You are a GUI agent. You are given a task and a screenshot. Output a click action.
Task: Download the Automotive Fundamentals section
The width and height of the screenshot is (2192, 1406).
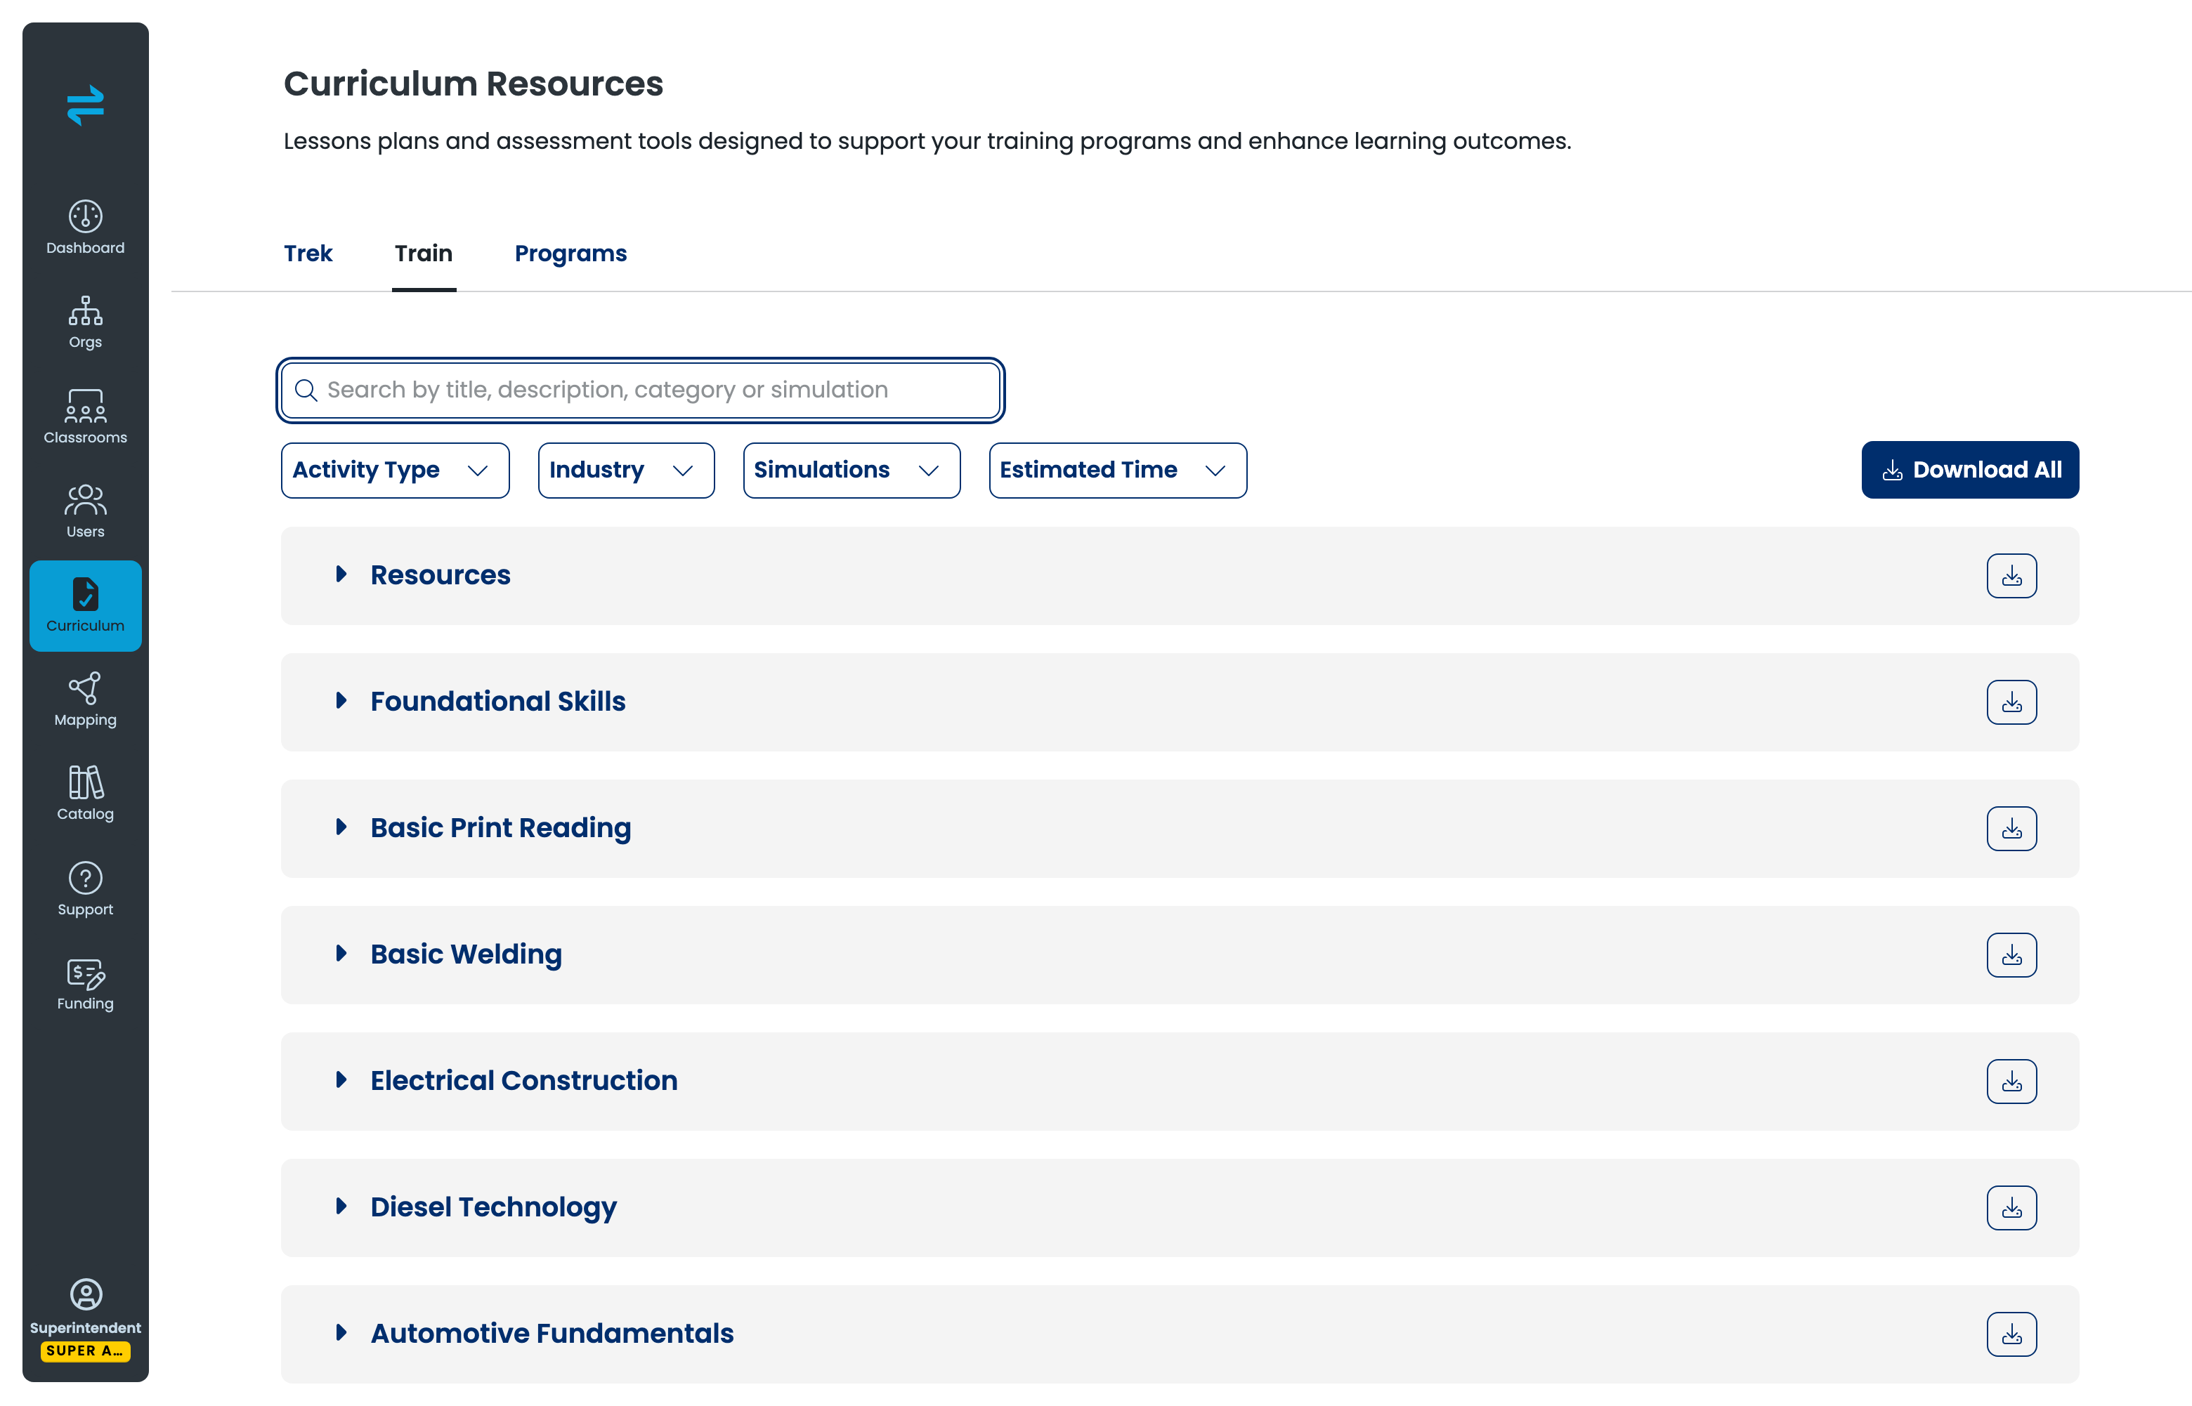pos(2011,1335)
